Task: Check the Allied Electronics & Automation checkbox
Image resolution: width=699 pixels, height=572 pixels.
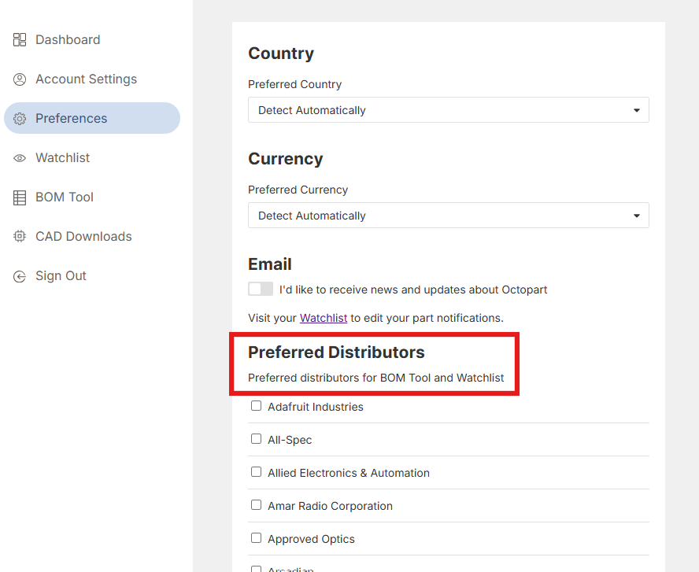Action: pos(256,471)
